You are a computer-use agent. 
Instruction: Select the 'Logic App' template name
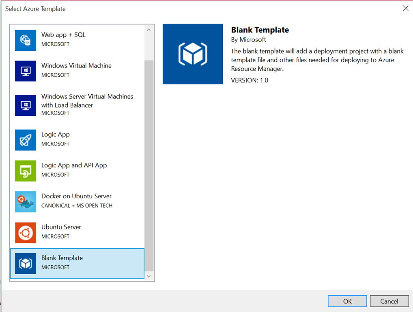click(56, 134)
